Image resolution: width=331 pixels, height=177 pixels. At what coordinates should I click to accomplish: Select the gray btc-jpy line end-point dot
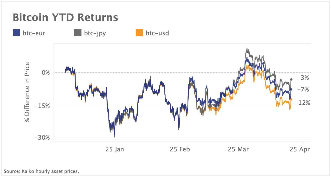(291, 79)
